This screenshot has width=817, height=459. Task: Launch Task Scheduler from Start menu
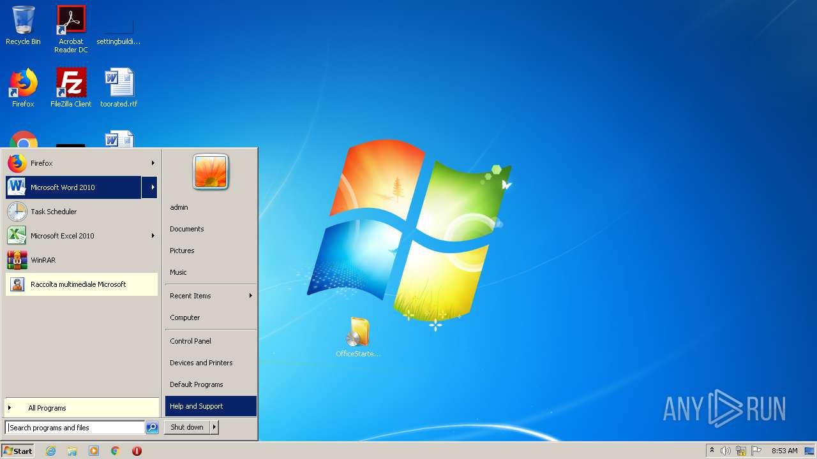click(x=82, y=212)
